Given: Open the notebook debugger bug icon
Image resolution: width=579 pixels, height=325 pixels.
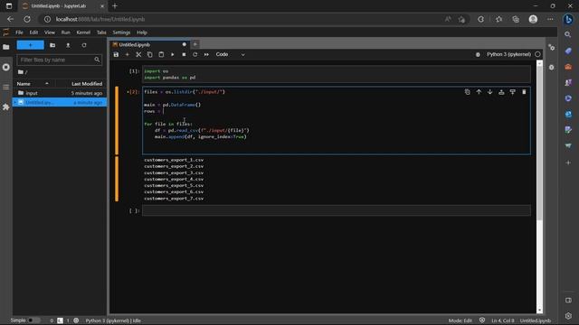Looking at the screenshot, I should point(478,54).
